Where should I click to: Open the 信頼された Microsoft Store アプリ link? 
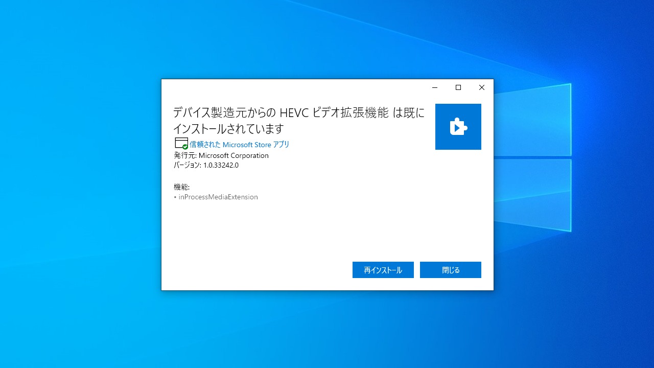240,145
